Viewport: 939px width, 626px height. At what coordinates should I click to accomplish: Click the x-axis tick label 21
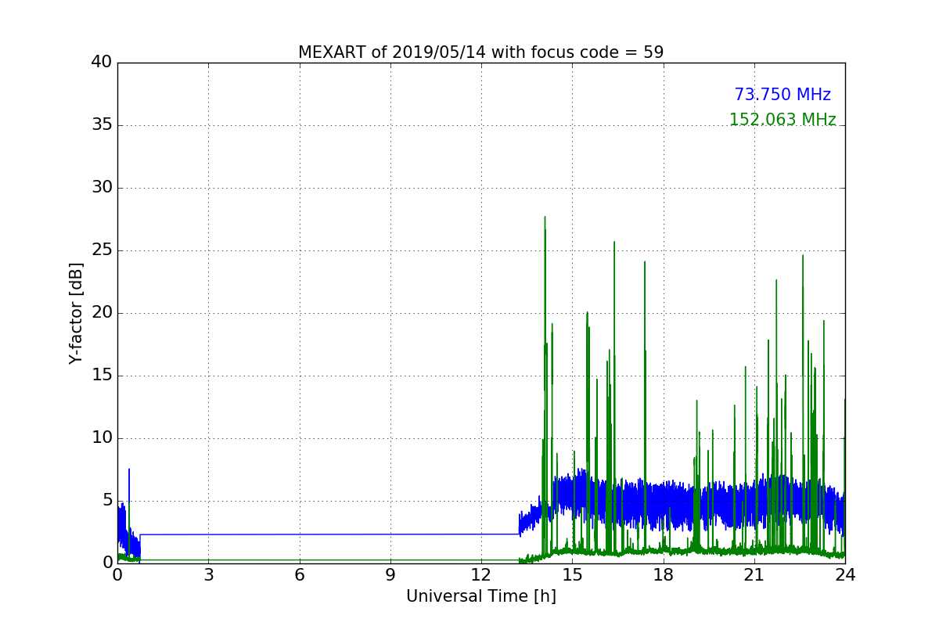click(754, 574)
